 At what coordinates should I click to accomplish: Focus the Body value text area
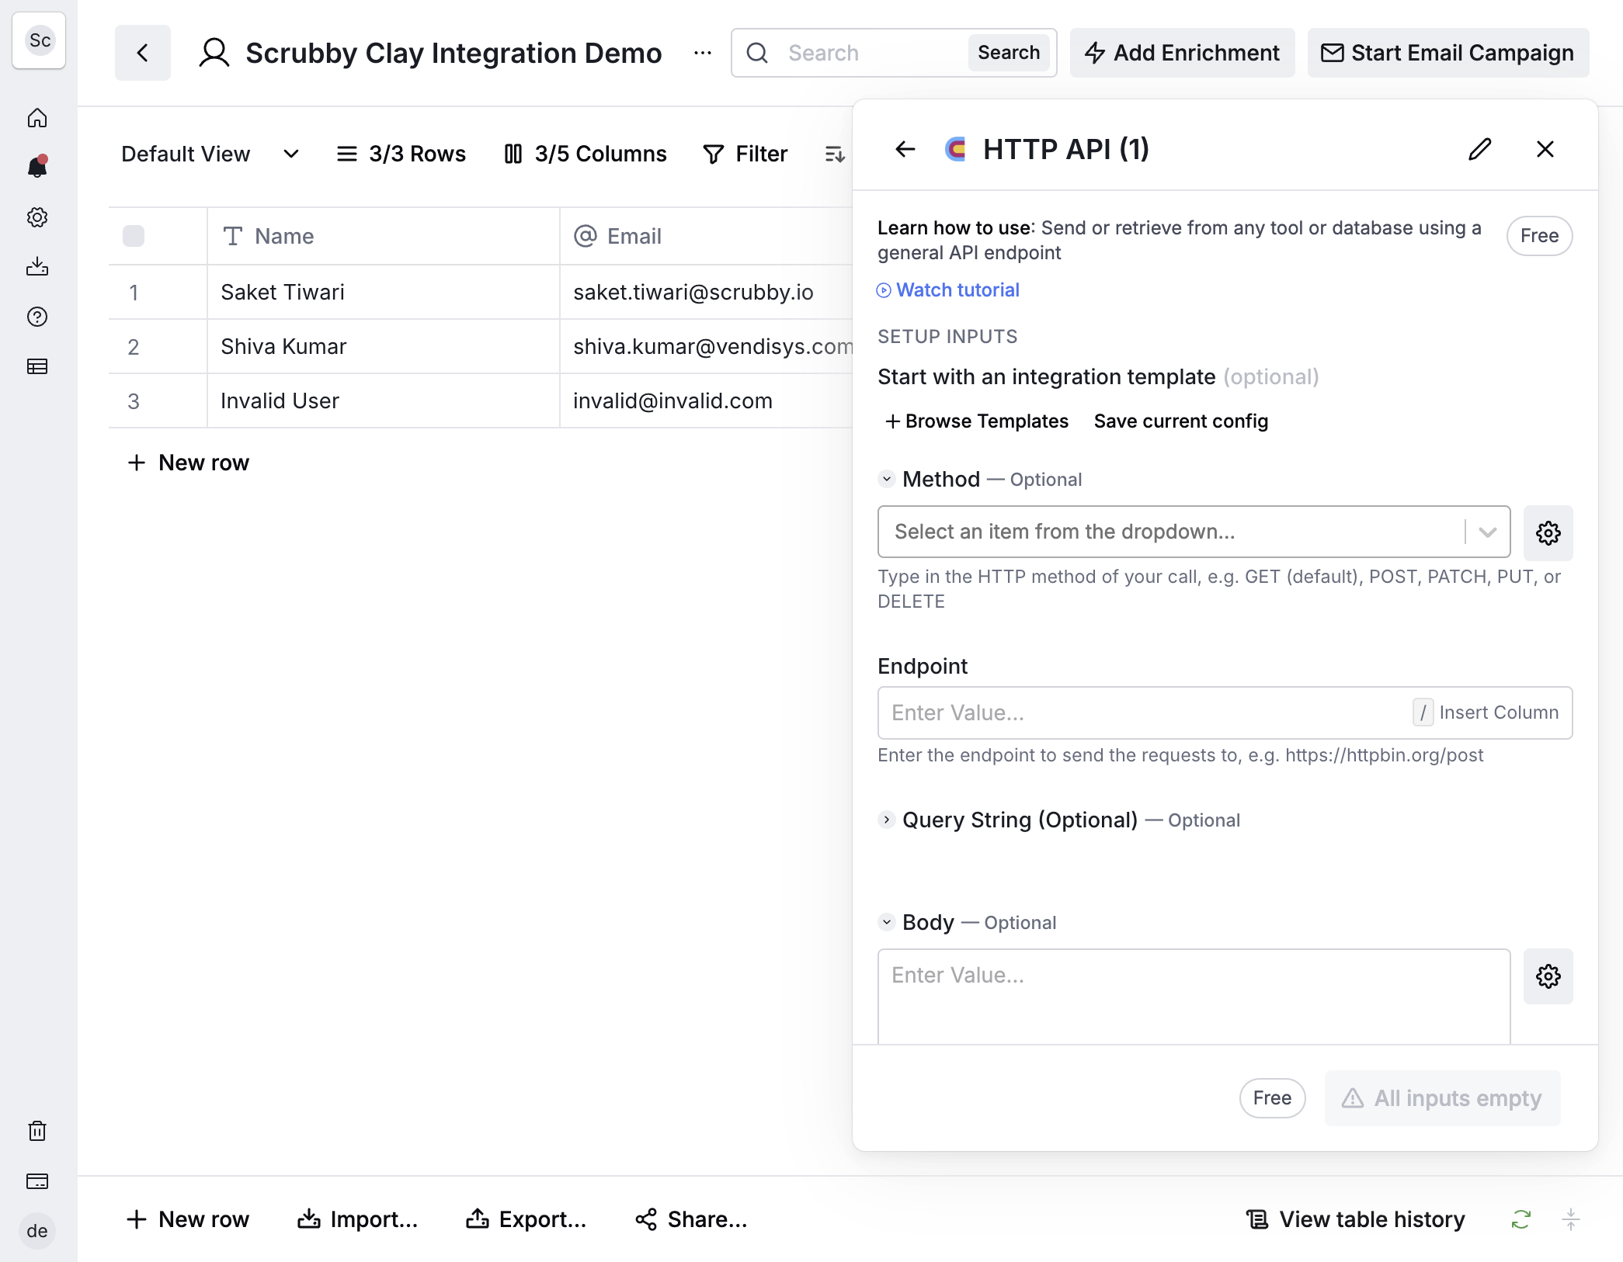(x=1194, y=997)
